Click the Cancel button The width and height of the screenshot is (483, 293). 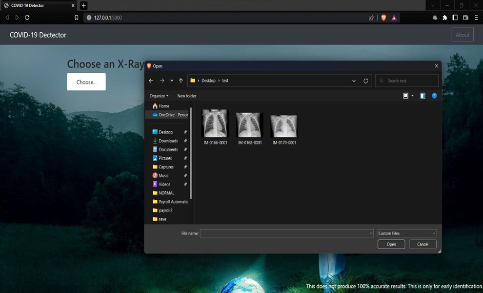(423, 244)
